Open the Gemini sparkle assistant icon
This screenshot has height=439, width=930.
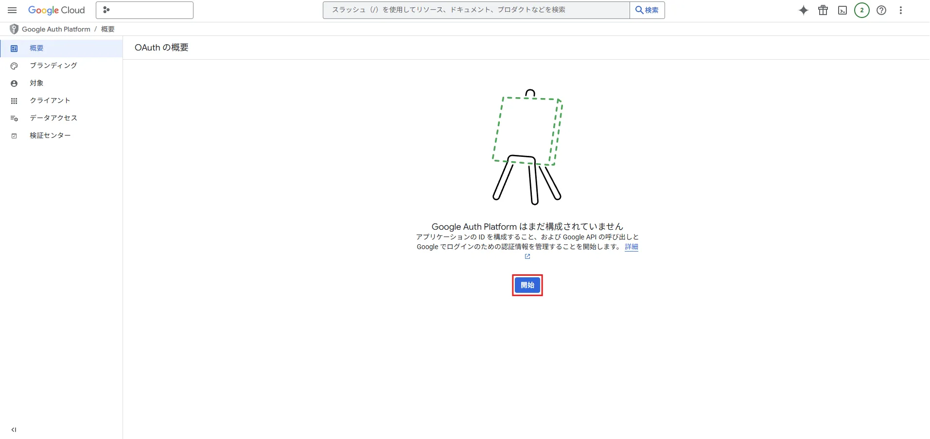(804, 10)
